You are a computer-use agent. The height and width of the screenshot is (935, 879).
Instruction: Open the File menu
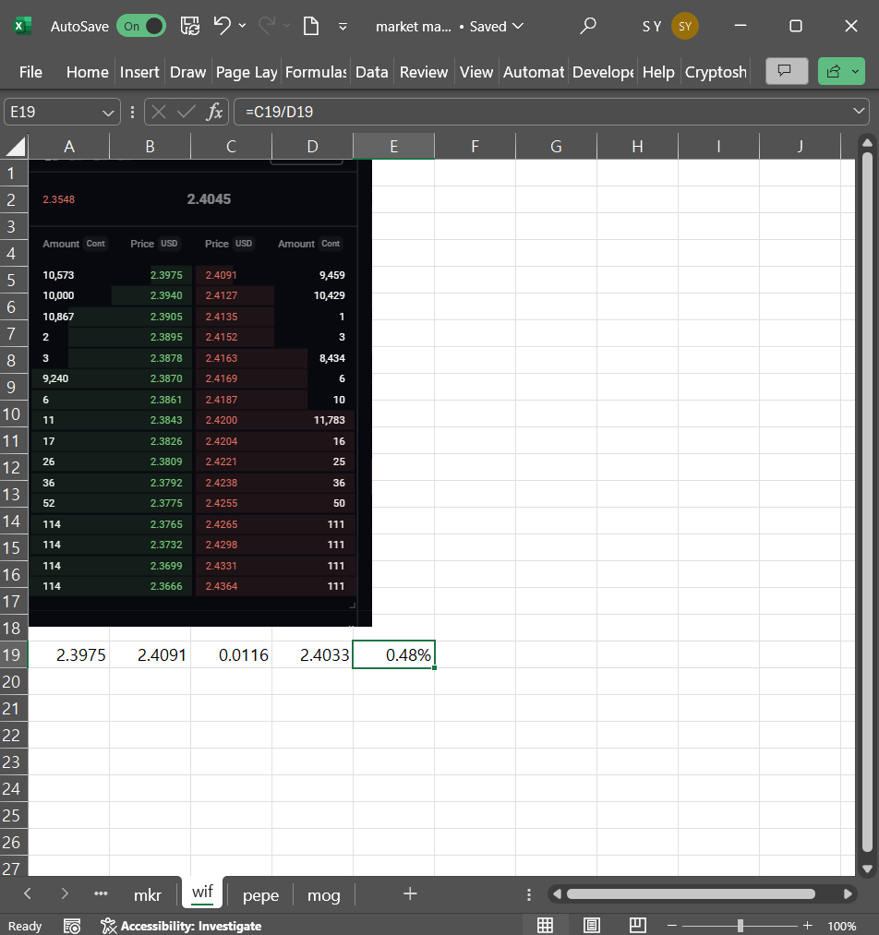pyautogui.click(x=30, y=72)
